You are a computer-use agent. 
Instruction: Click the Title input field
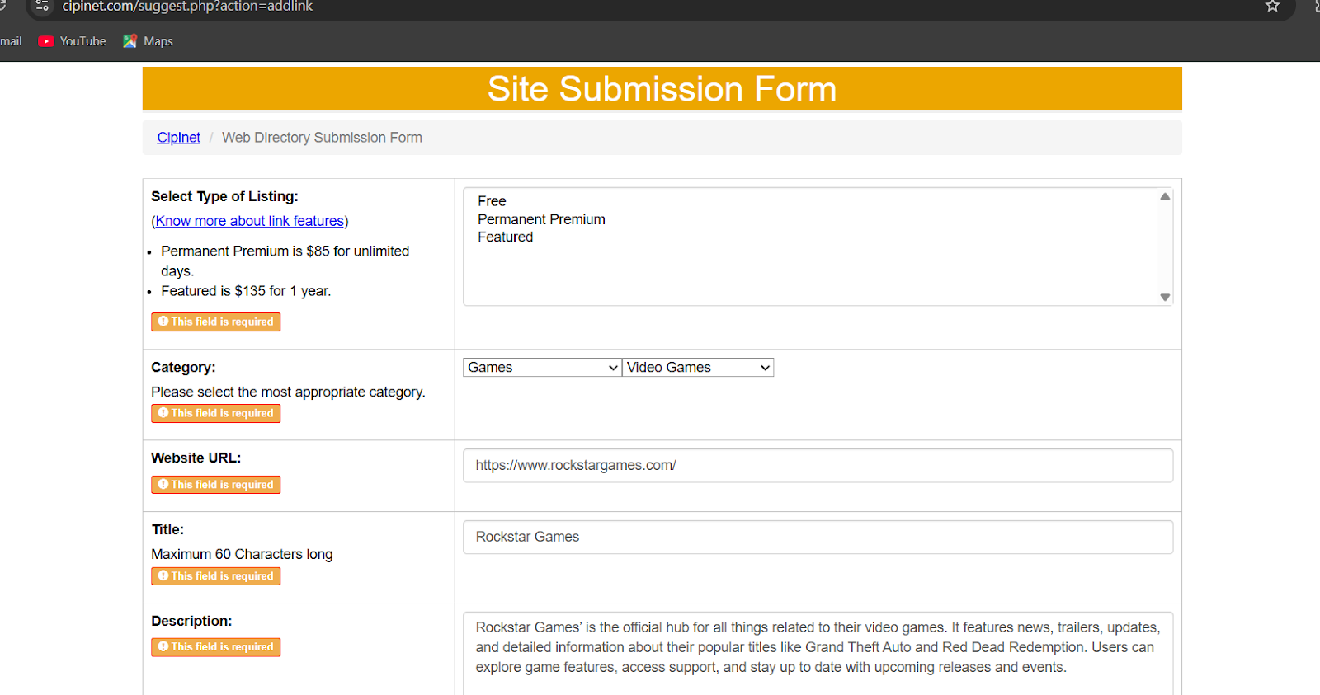[818, 538]
